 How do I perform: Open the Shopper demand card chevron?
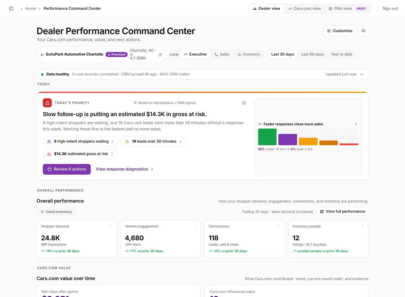(x=111, y=226)
